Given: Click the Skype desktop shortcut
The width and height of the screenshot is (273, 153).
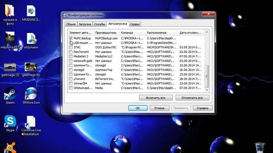Looking at the screenshot, I should tap(10, 121).
